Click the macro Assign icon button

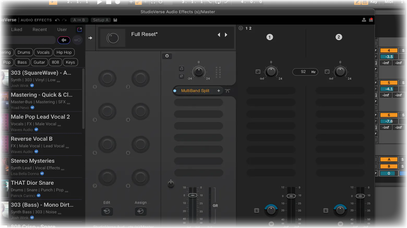[x=141, y=211]
